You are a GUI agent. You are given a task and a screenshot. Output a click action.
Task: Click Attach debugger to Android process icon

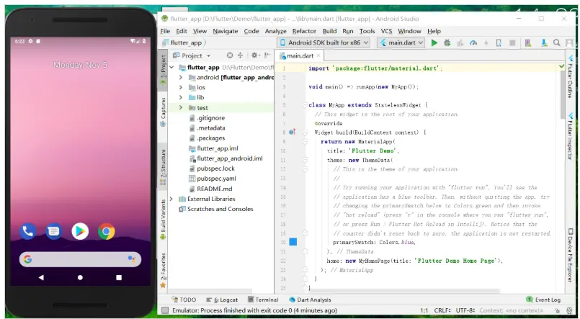tap(499, 43)
